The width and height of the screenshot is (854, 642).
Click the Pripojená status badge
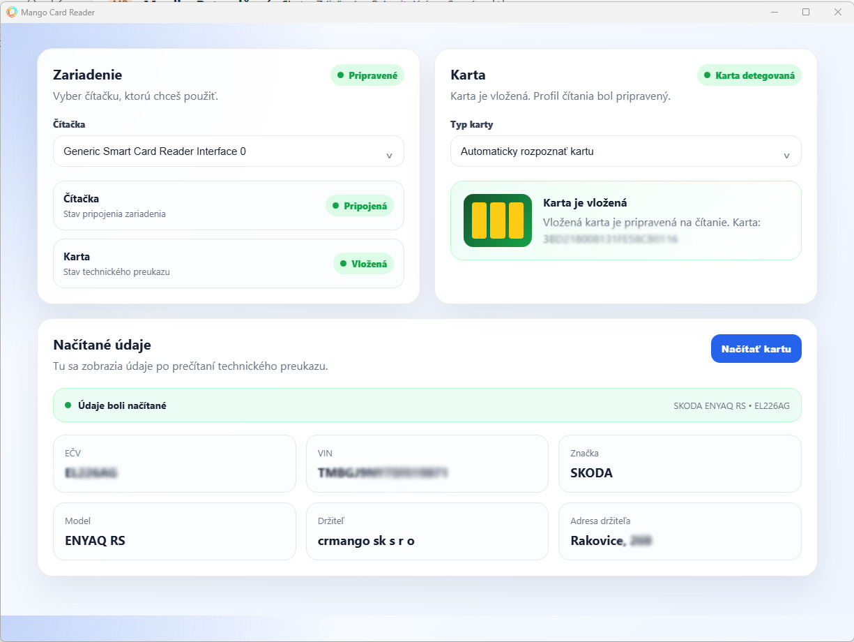point(360,206)
